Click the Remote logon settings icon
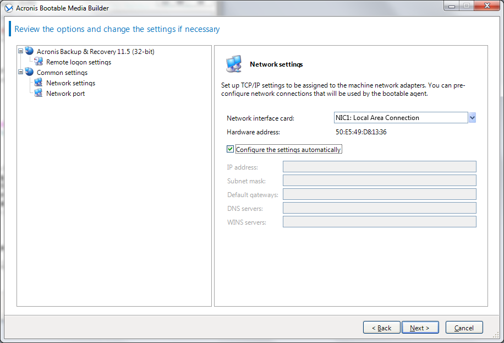 [39, 62]
